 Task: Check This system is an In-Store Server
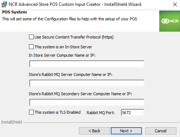point(31,47)
